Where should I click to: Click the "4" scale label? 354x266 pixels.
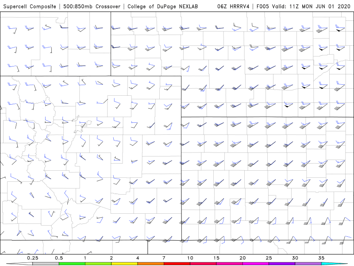138,258
